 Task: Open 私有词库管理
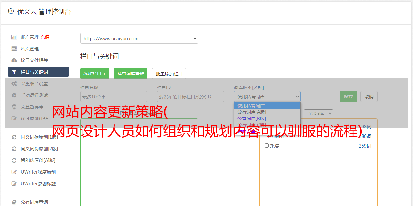coord(131,74)
